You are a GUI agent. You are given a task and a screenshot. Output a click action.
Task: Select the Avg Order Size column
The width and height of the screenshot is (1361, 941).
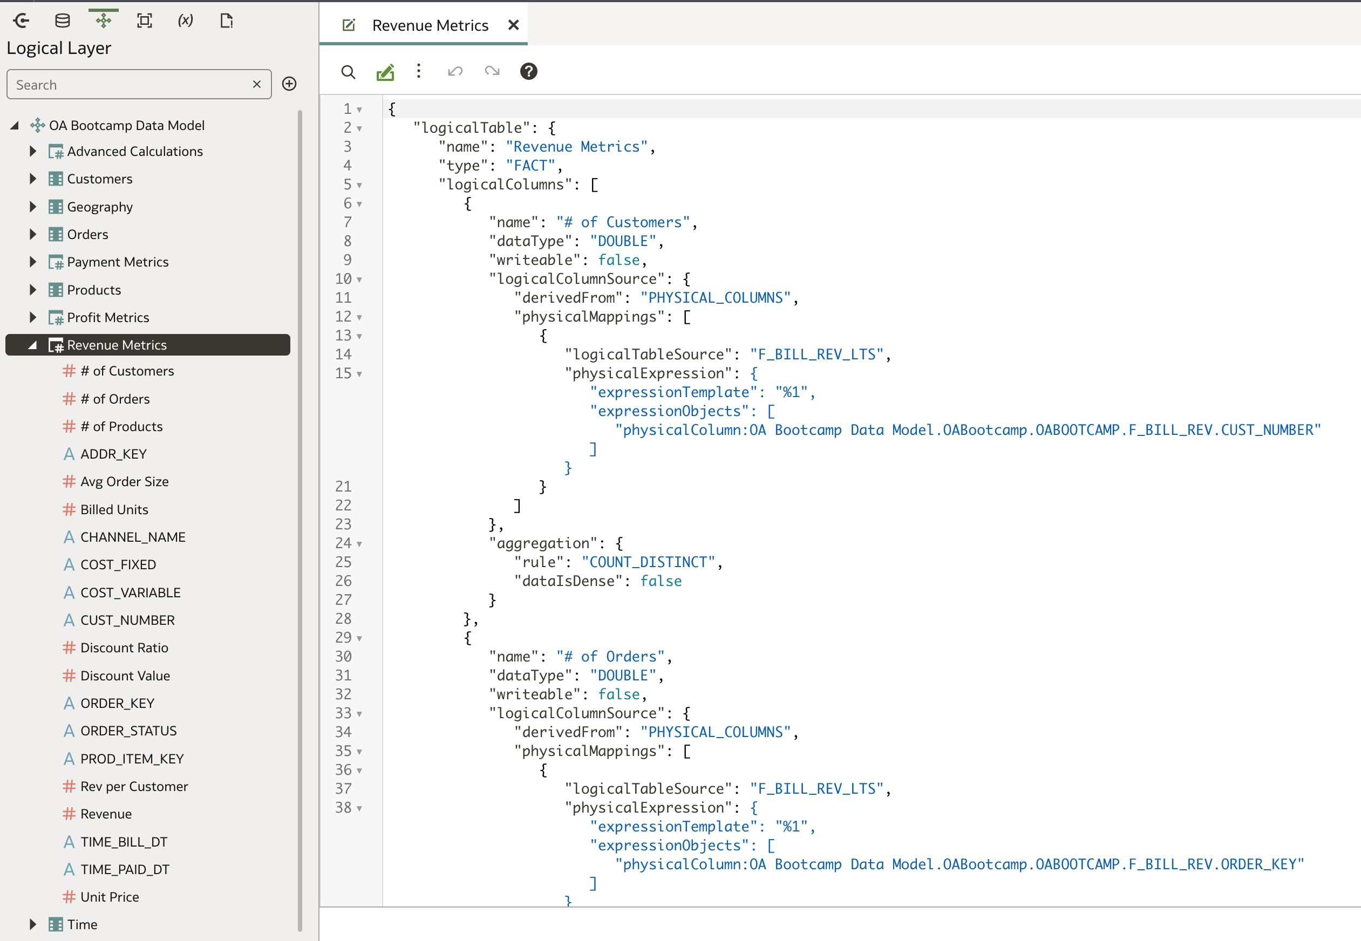[125, 481]
